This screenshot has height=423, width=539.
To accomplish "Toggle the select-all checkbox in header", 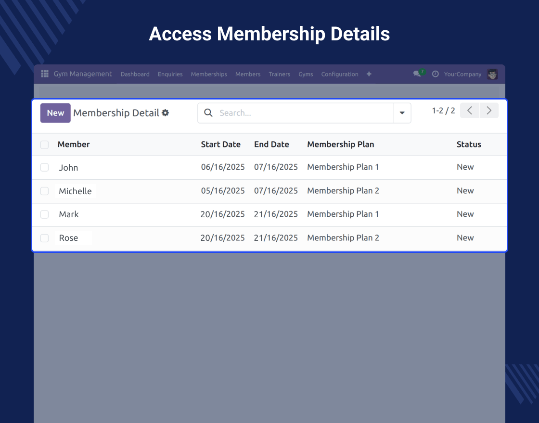I will [x=45, y=145].
